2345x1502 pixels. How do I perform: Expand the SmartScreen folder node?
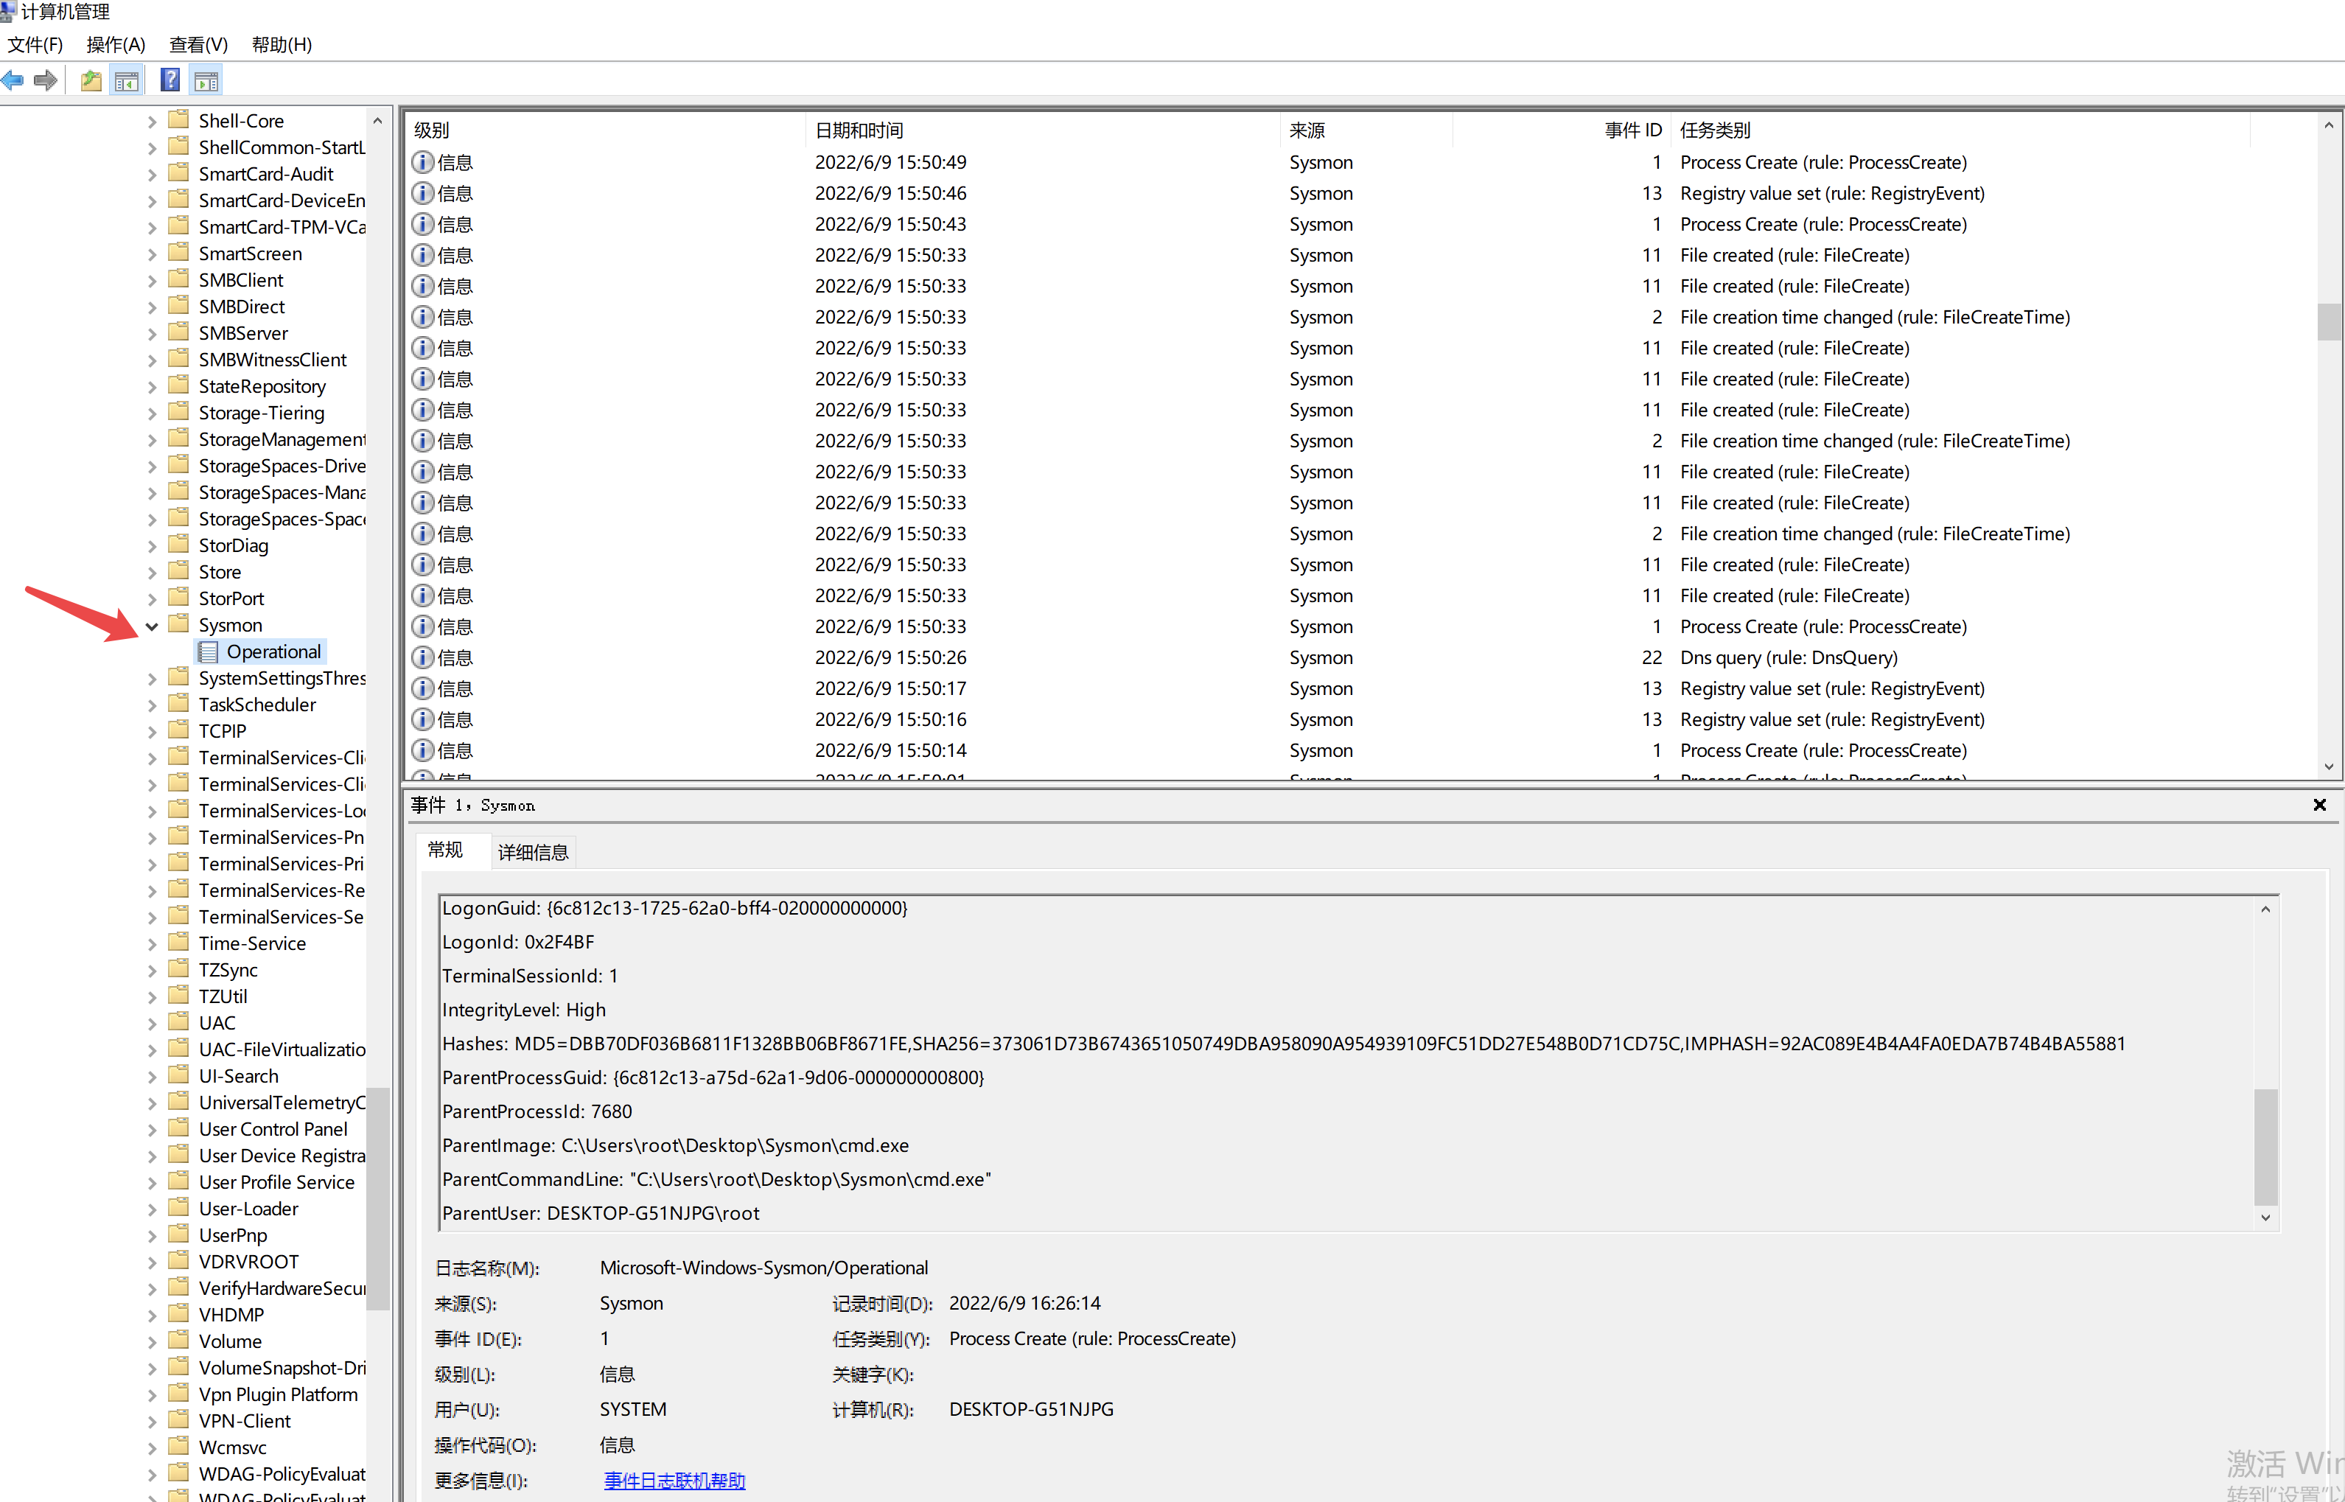(152, 254)
